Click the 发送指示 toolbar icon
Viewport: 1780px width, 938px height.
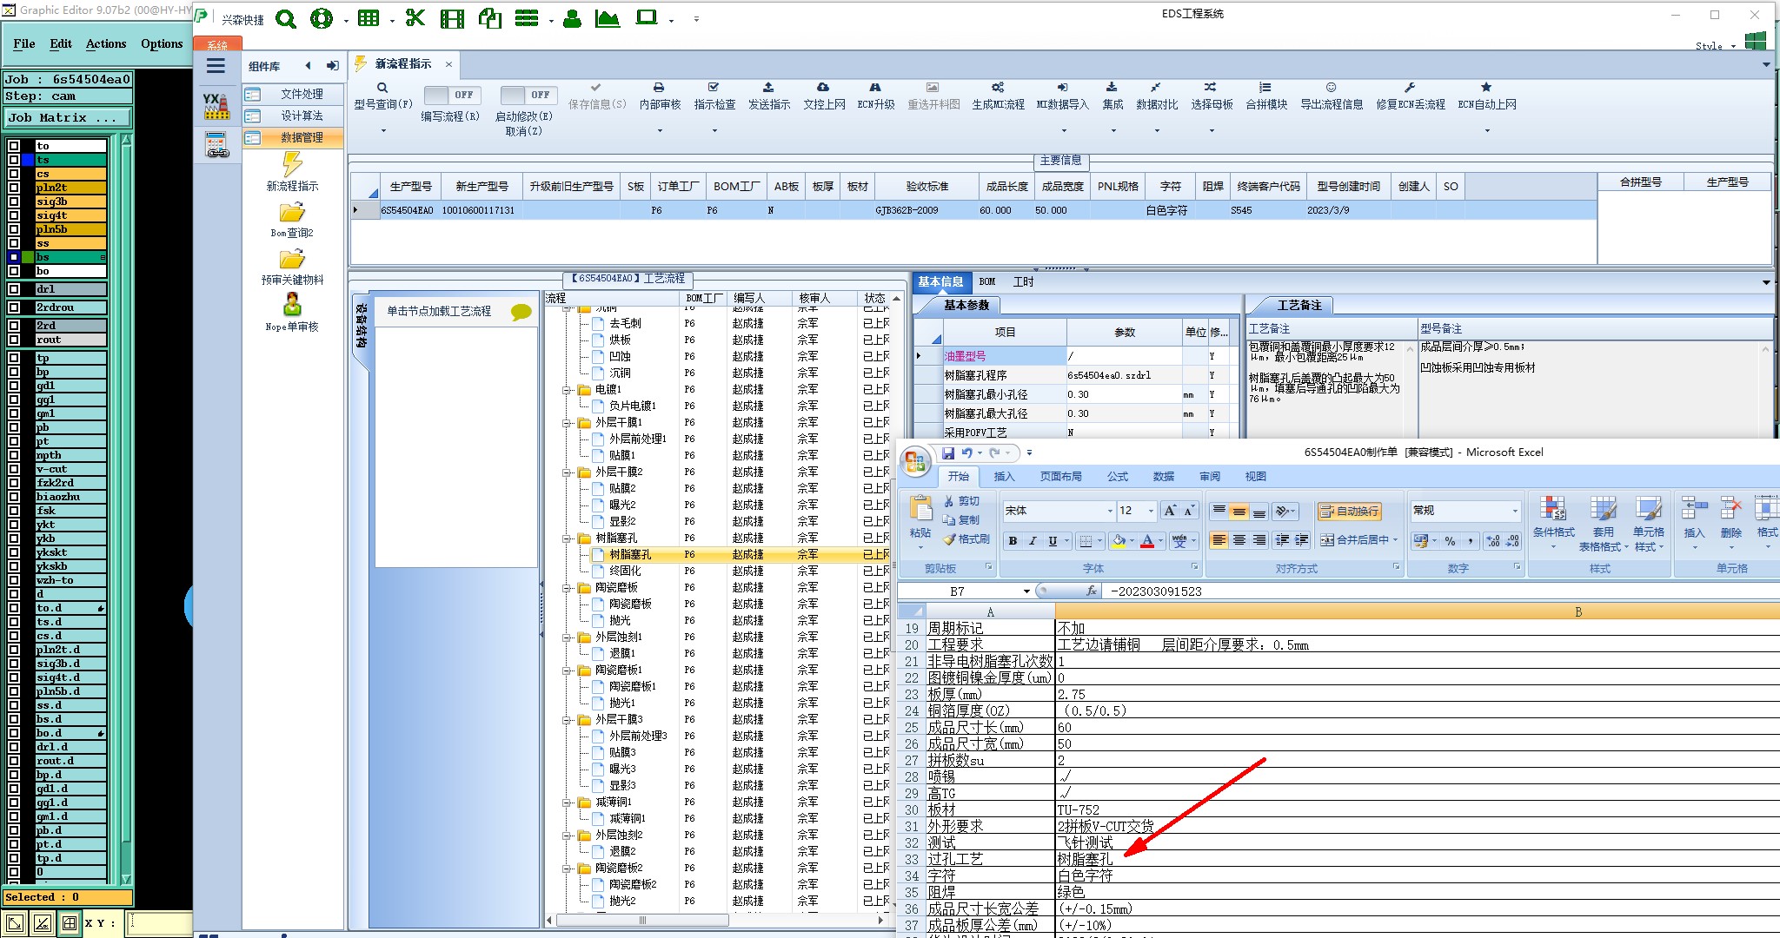tap(768, 88)
